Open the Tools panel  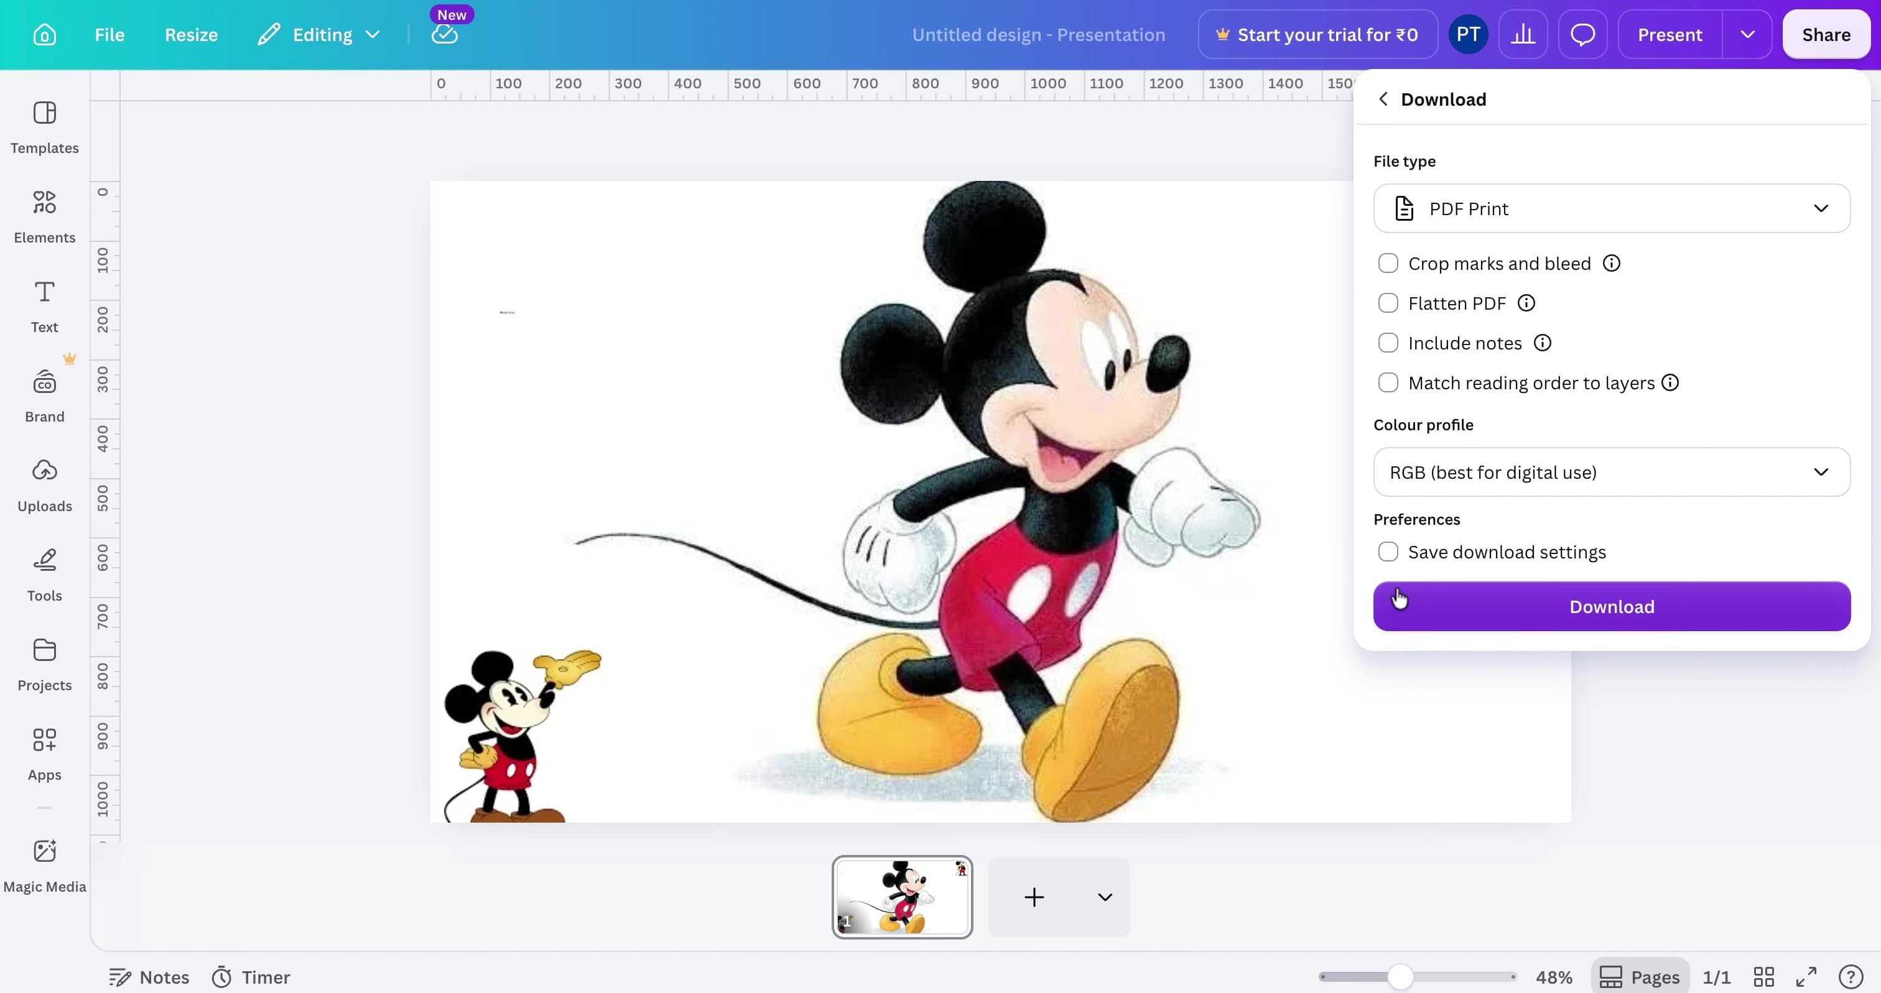[45, 575]
